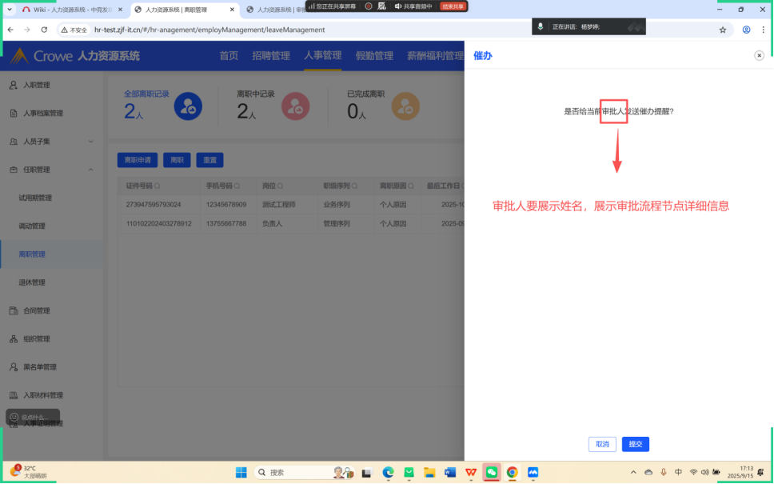Open the 假勤管理 top menu

374,56
